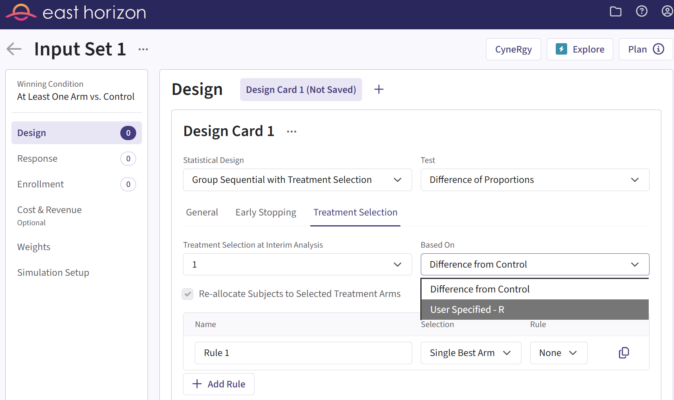The width and height of the screenshot is (674, 400).
Task: Open Design Card 1 ellipsis menu
Action: click(x=292, y=132)
